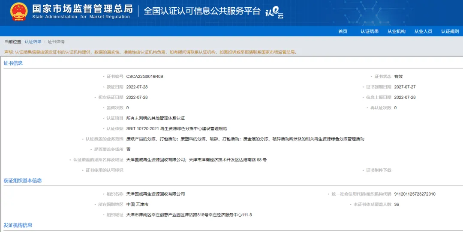Select certificate number CSCA22G0016R0S
The width and height of the screenshot is (463, 232).
(145, 77)
